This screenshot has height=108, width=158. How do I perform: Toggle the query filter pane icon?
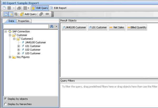click(x=11, y=14)
